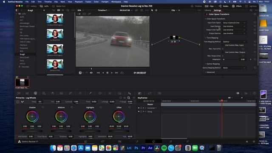The image size is (272, 153).
Task: Open the Playback menu
Action: click(x=79, y=2)
